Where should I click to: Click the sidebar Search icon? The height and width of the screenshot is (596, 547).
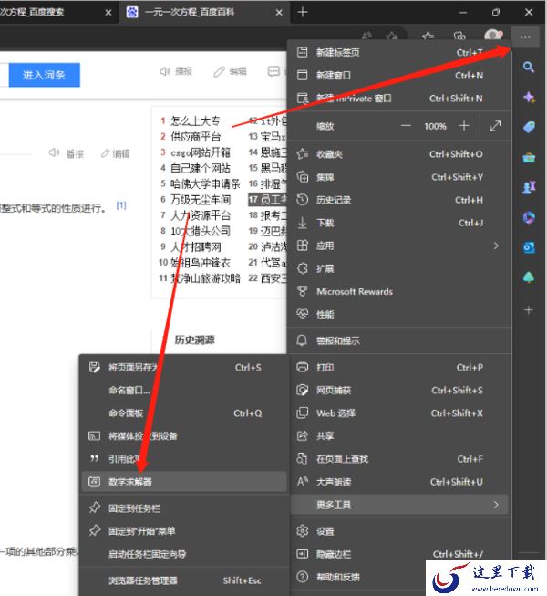529,68
